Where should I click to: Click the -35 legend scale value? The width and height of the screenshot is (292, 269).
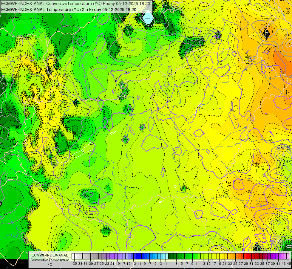click(74, 264)
